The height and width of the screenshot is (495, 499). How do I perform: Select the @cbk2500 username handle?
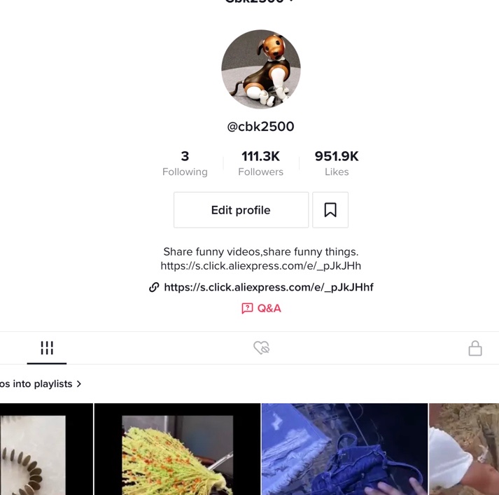[260, 127]
